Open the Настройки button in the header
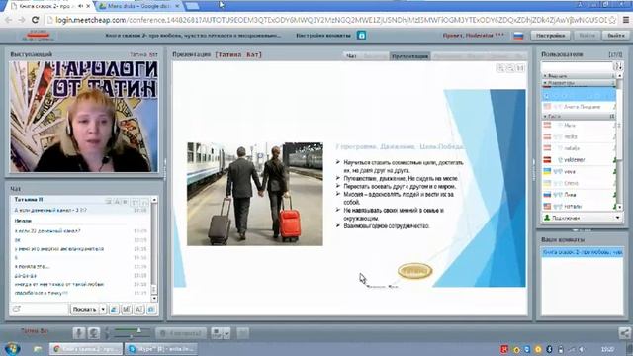633x356 pixels. click(550, 36)
